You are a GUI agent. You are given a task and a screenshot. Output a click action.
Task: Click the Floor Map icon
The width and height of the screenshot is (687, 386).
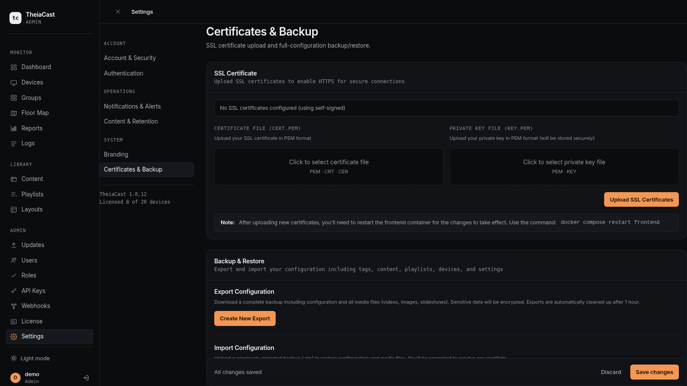pos(14,113)
